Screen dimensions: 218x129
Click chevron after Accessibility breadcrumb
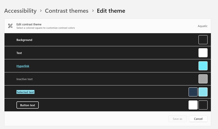41,11
